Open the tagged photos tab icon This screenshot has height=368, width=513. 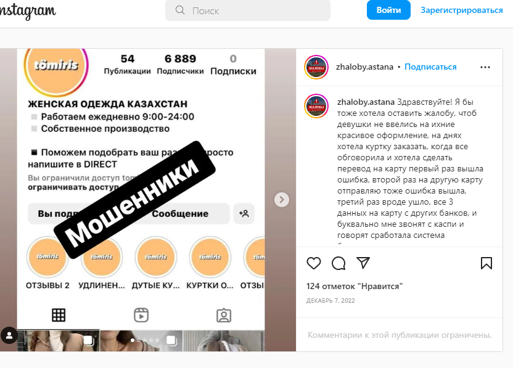pyautogui.click(x=224, y=316)
